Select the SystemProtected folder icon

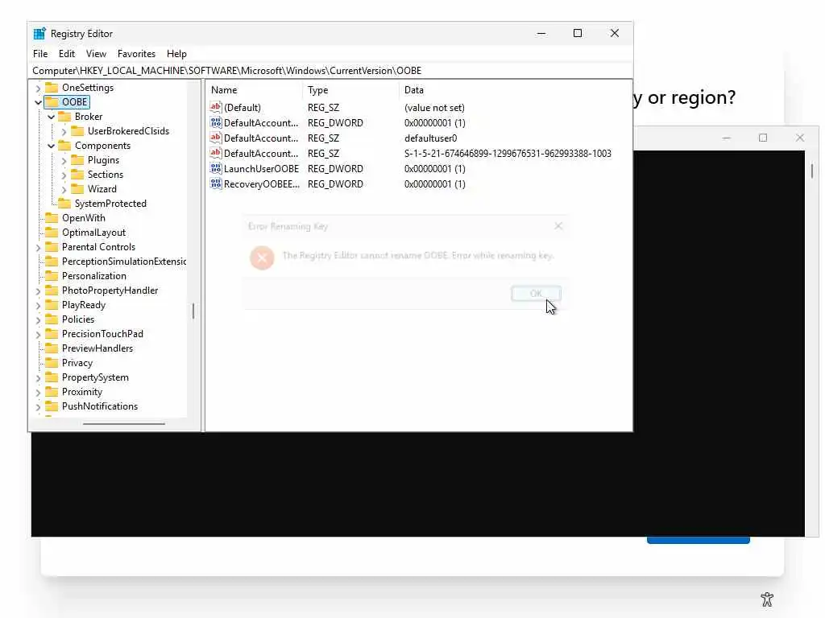pyautogui.click(x=64, y=203)
